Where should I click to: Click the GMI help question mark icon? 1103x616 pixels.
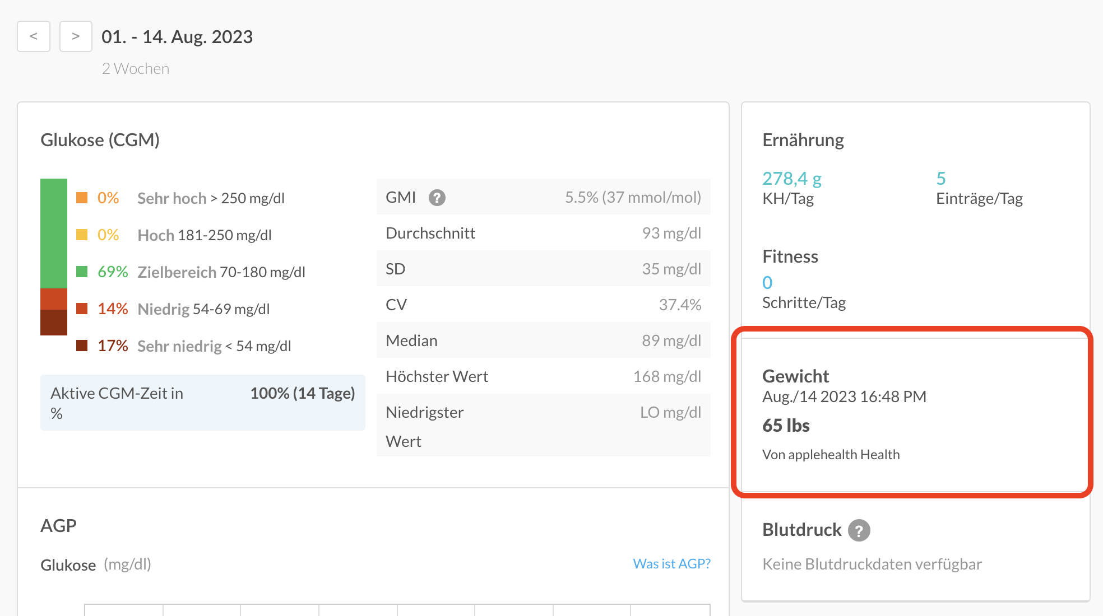pyautogui.click(x=437, y=198)
